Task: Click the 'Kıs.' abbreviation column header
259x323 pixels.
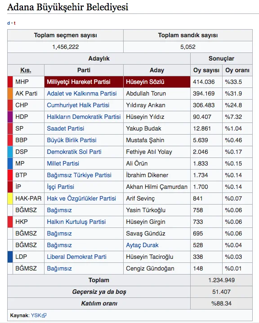Action: pos(26,70)
